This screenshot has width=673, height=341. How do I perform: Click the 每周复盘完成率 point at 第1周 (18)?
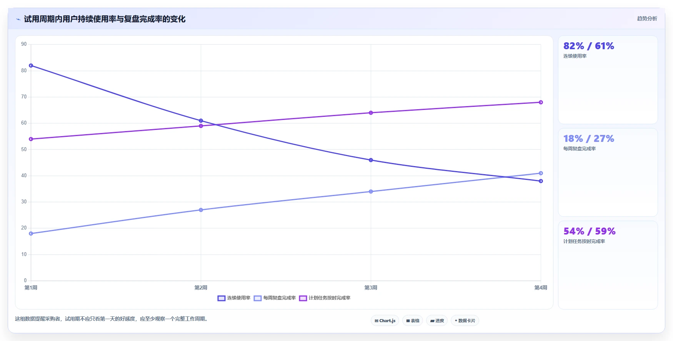(x=31, y=233)
